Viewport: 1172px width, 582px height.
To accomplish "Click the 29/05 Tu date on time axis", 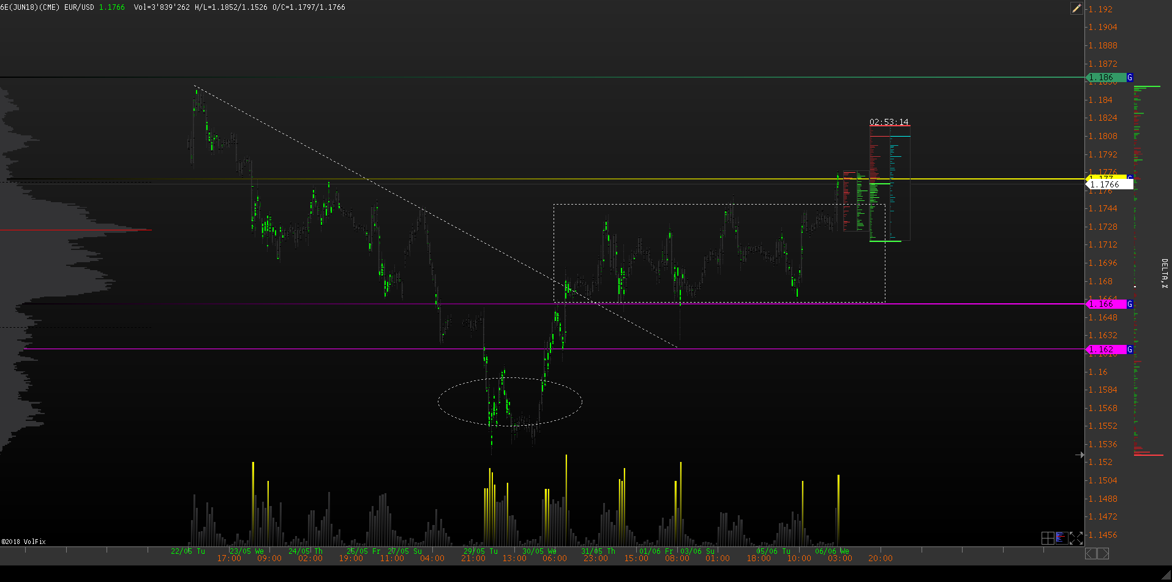I will 480,551.
